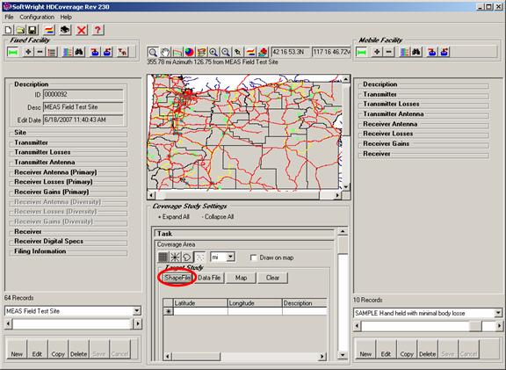This screenshot has width=506, height=370.
Task: Open the SAMPLE Hand held record dropdown
Action: coord(498,313)
